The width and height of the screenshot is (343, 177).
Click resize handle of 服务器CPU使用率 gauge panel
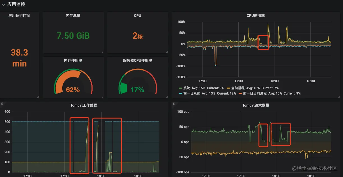pyautogui.click(x=167, y=97)
